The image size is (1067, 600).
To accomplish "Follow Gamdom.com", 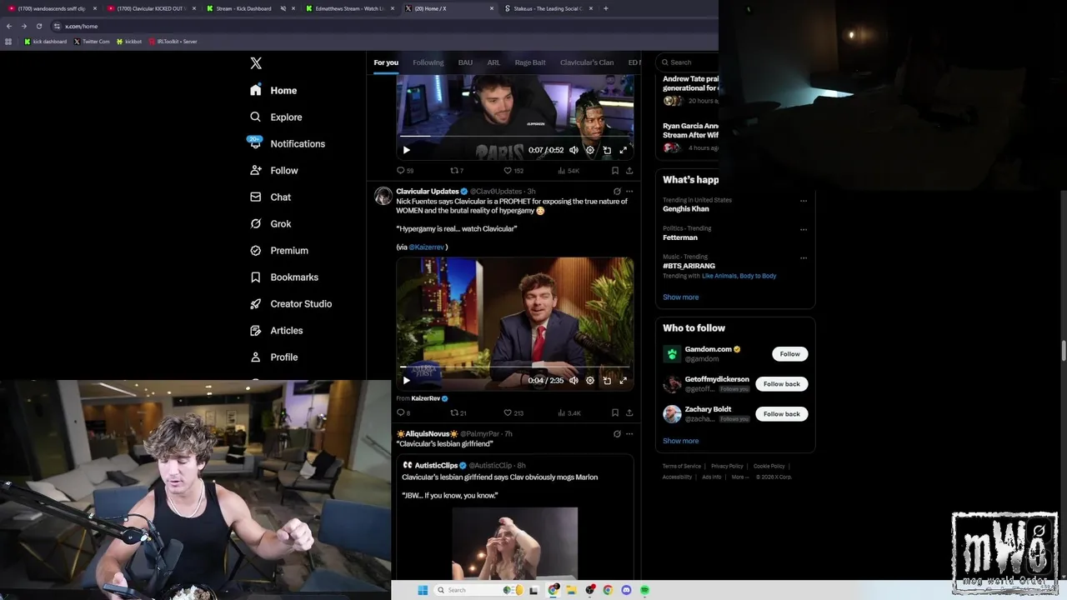I will 789,354.
